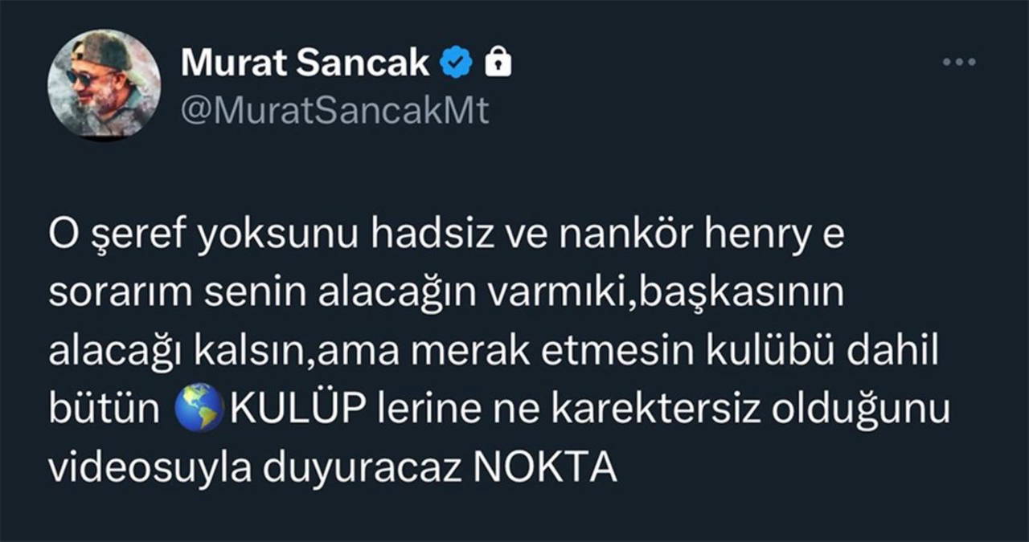Viewport: 1029px width, 542px height.
Task: Click the globe emoji in the tweet
Action: [x=197, y=410]
